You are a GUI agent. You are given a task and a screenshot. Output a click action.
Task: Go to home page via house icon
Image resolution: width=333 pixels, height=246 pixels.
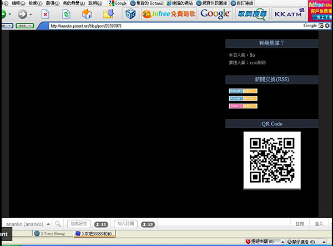coord(87,14)
